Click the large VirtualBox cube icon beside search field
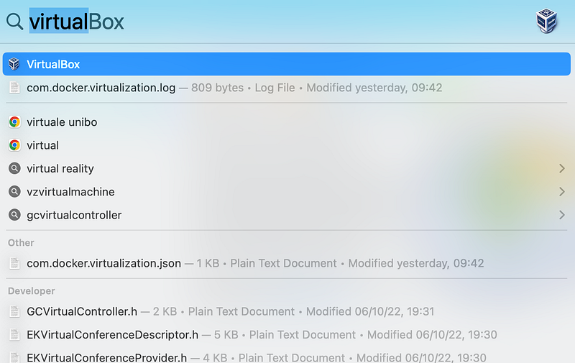The height and width of the screenshot is (363, 575). (546, 21)
